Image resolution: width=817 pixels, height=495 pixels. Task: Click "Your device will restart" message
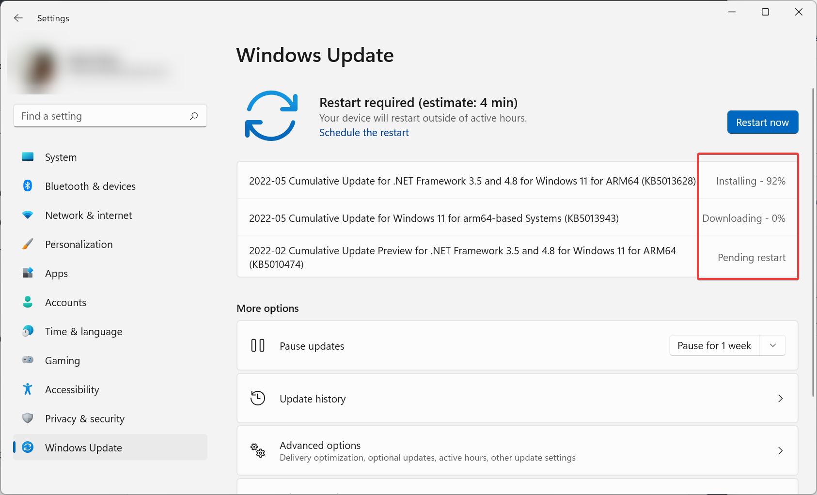pos(423,118)
